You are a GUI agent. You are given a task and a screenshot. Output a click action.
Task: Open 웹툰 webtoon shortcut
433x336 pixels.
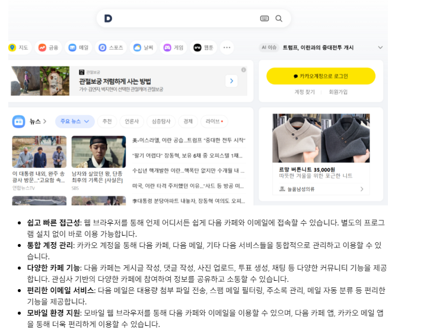(203, 47)
